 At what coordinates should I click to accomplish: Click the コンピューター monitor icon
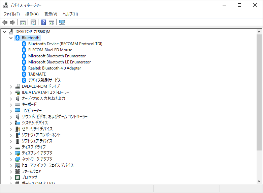[x=18, y=110]
